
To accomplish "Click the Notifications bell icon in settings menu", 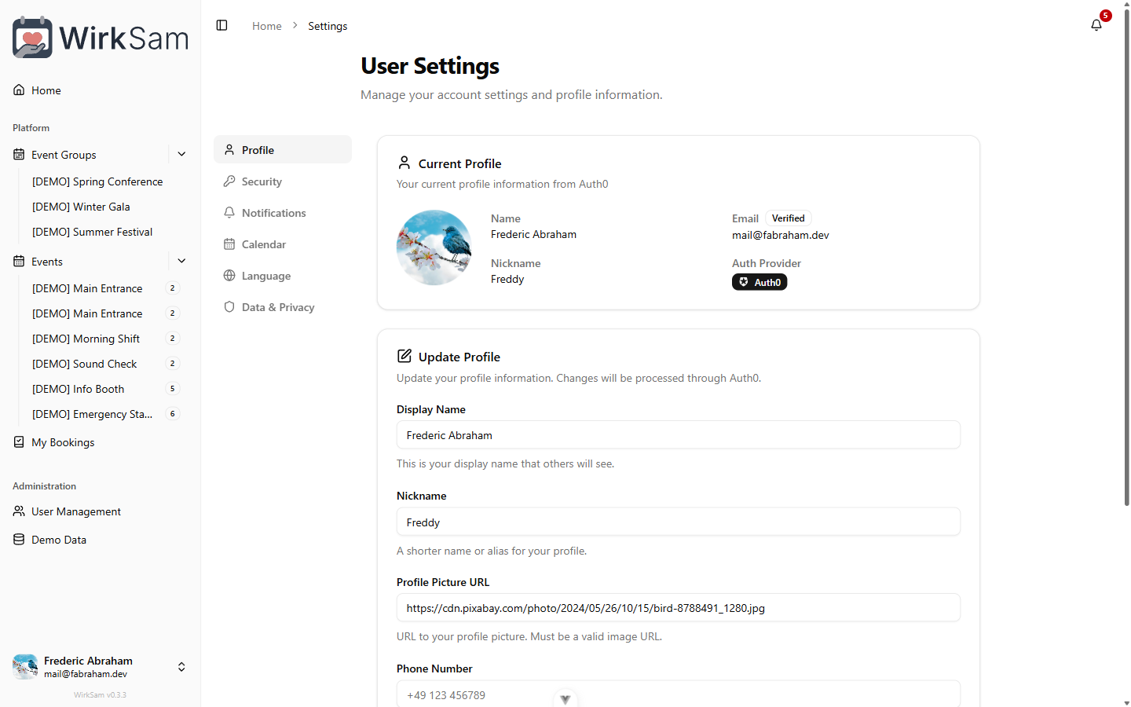I will coord(229,213).
